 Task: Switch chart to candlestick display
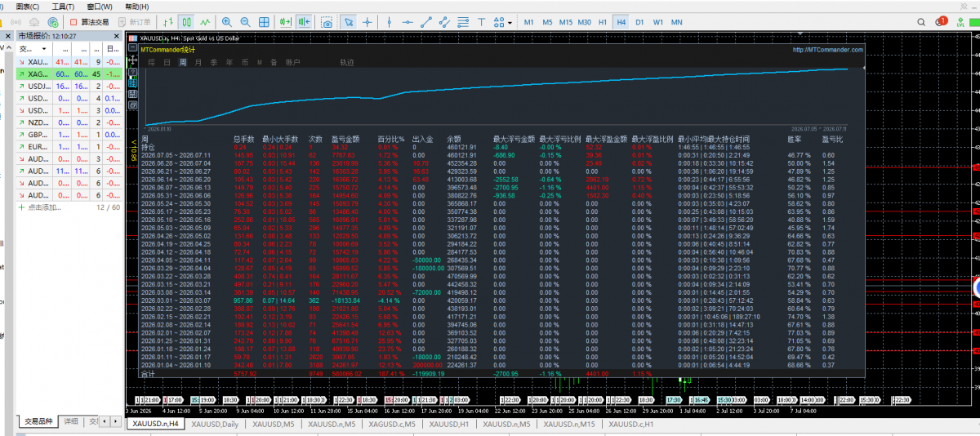point(186,22)
